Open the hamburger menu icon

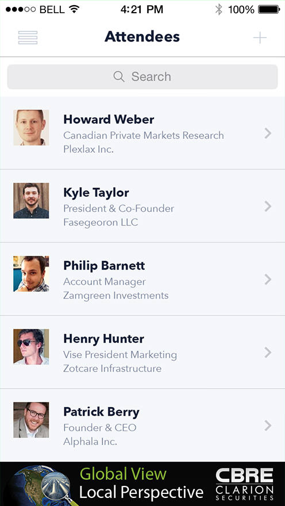[28, 37]
